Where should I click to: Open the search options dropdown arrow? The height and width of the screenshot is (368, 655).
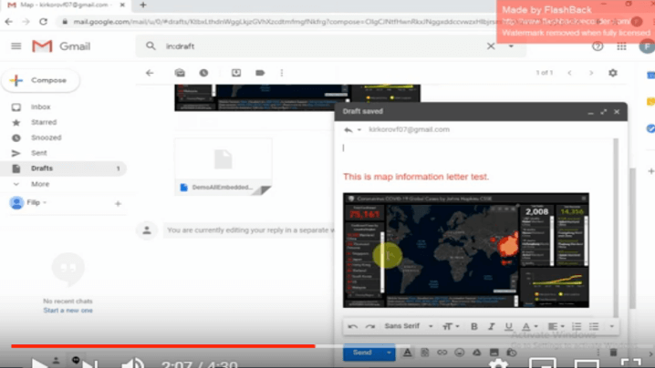click(x=511, y=46)
